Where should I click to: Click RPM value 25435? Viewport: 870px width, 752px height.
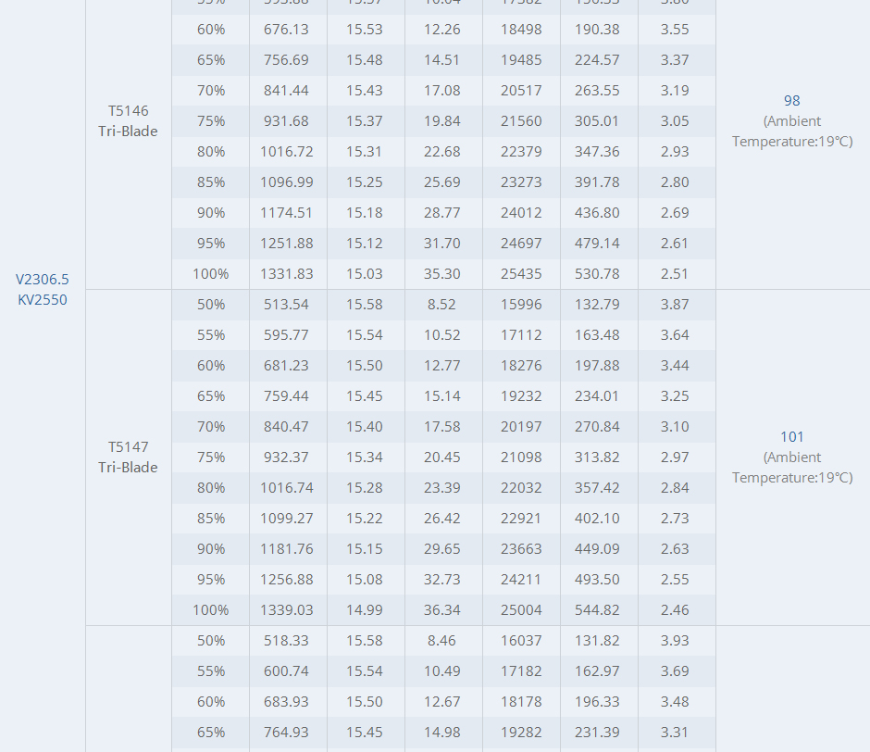[x=521, y=274]
